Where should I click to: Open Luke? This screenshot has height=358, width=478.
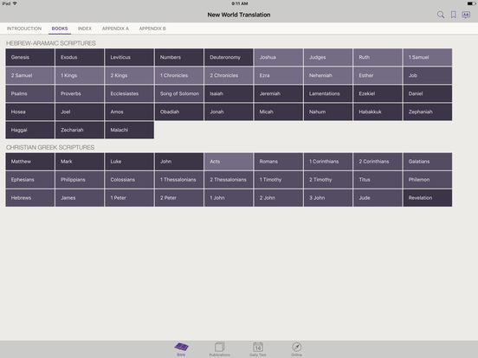tap(129, 162)
